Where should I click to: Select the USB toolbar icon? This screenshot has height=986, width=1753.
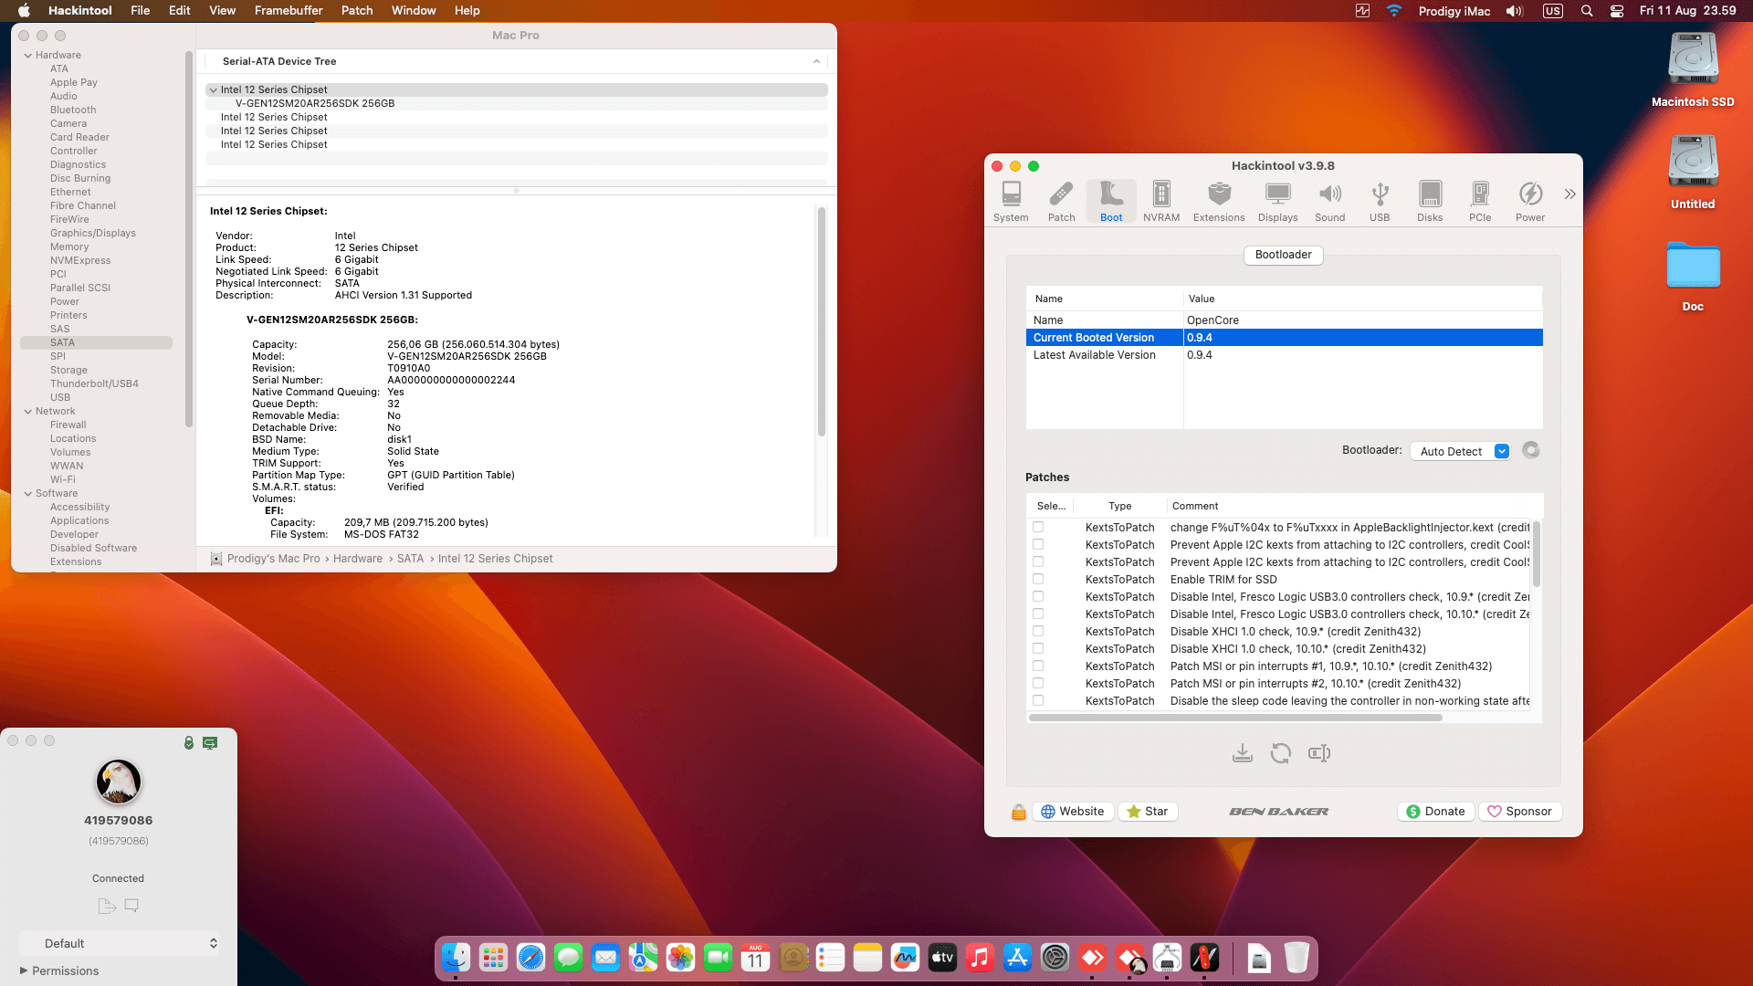[x=1380, y=201]
